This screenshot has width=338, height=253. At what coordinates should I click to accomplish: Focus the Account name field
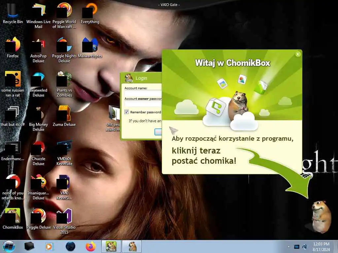click(x=143, y=93)
